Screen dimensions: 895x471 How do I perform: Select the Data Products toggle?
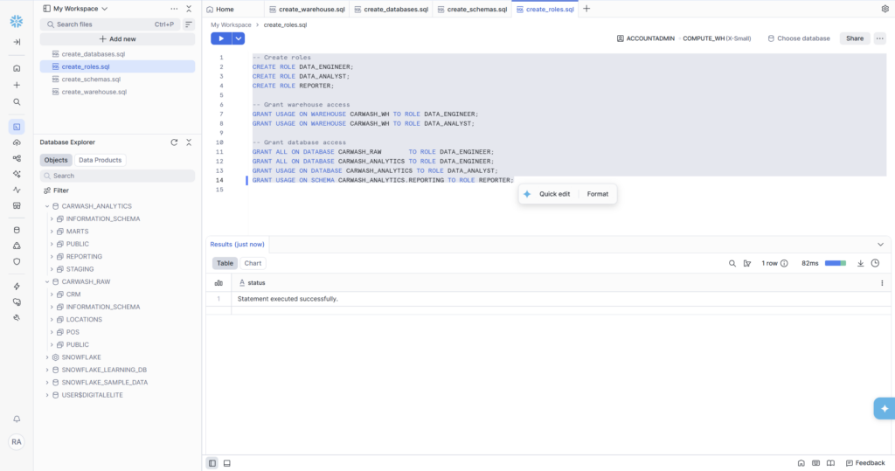tap(101, 160)
